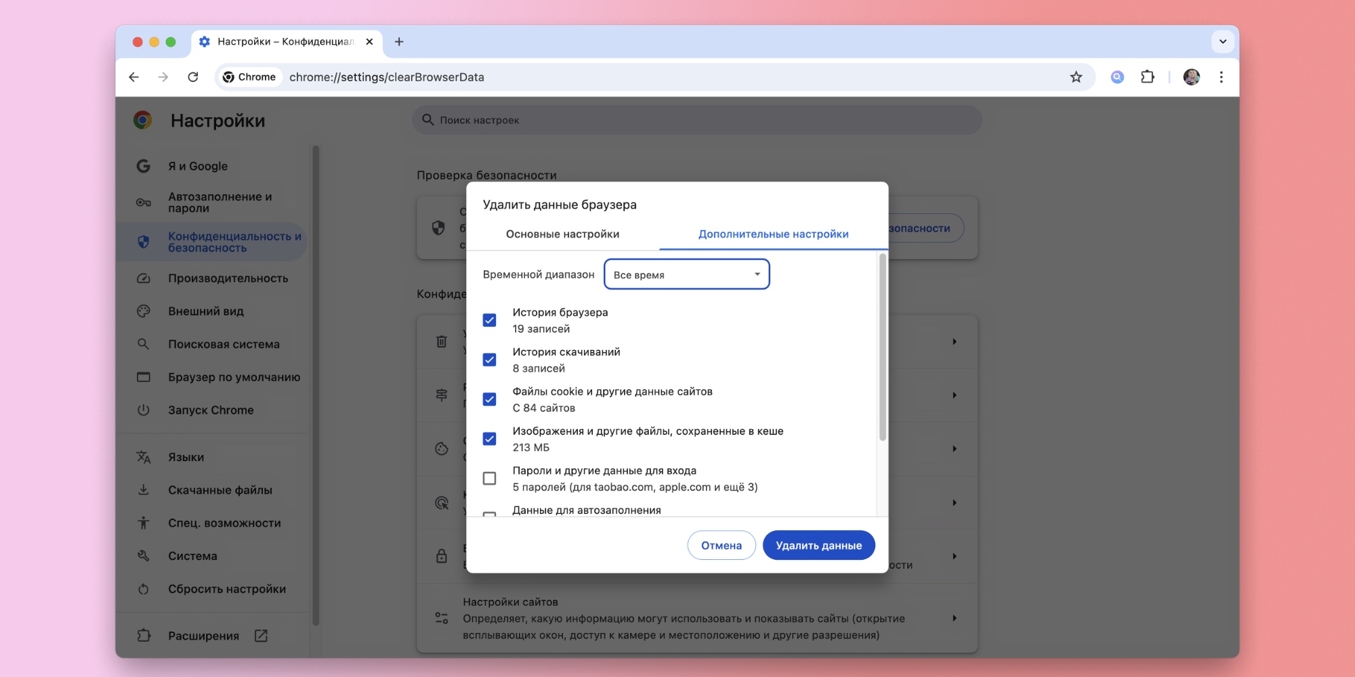Open the Временной диапазон dropdown
The width and height of the screenshot is (1355, 677).
click(686, 274)
